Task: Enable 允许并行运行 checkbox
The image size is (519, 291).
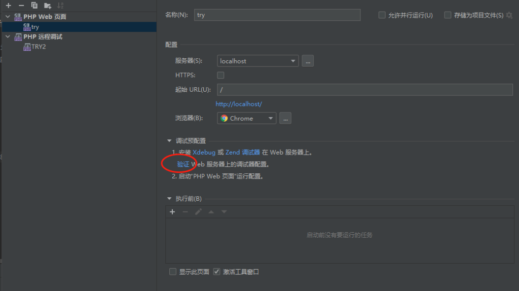Action: tap(382, 15)
